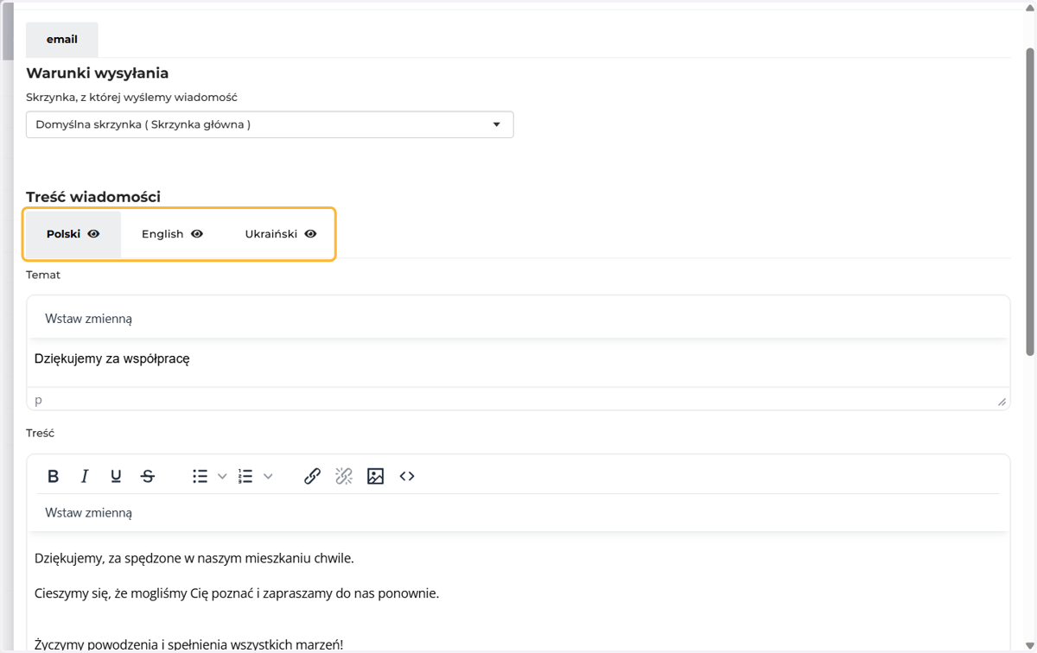
Task: Open the source code view icon
Action: point(407,476)
